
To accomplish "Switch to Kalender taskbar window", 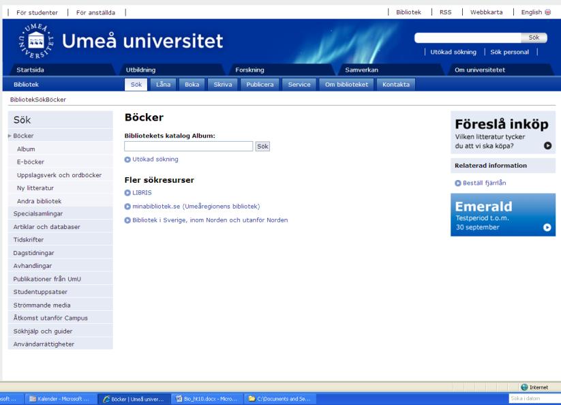I will tap(61, 399).
